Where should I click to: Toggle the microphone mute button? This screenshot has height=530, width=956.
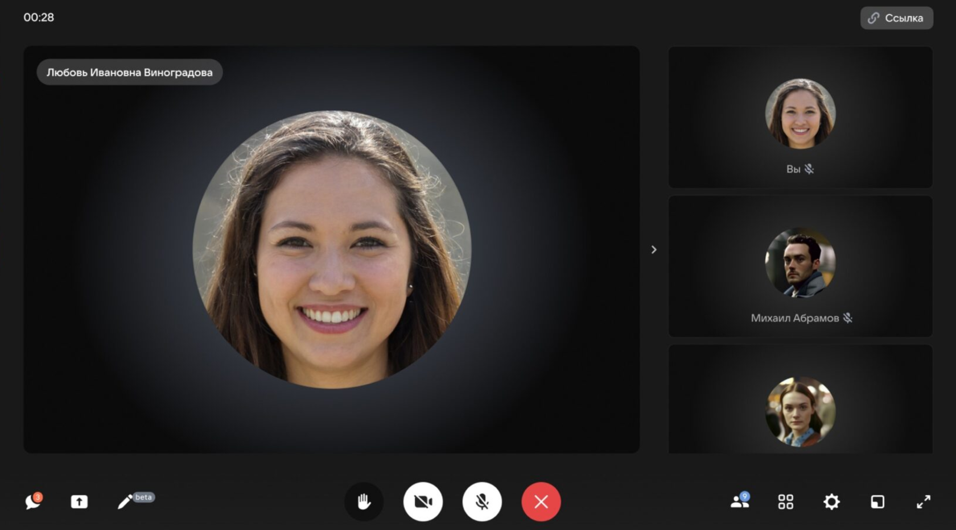pyautogui.click(x=482, y=502)
